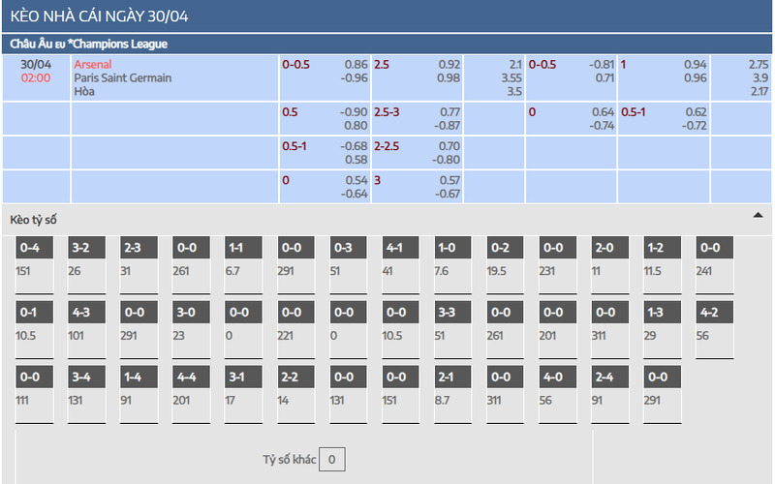
Task: Click the Arsenal team name
Action: click(93, 64)
